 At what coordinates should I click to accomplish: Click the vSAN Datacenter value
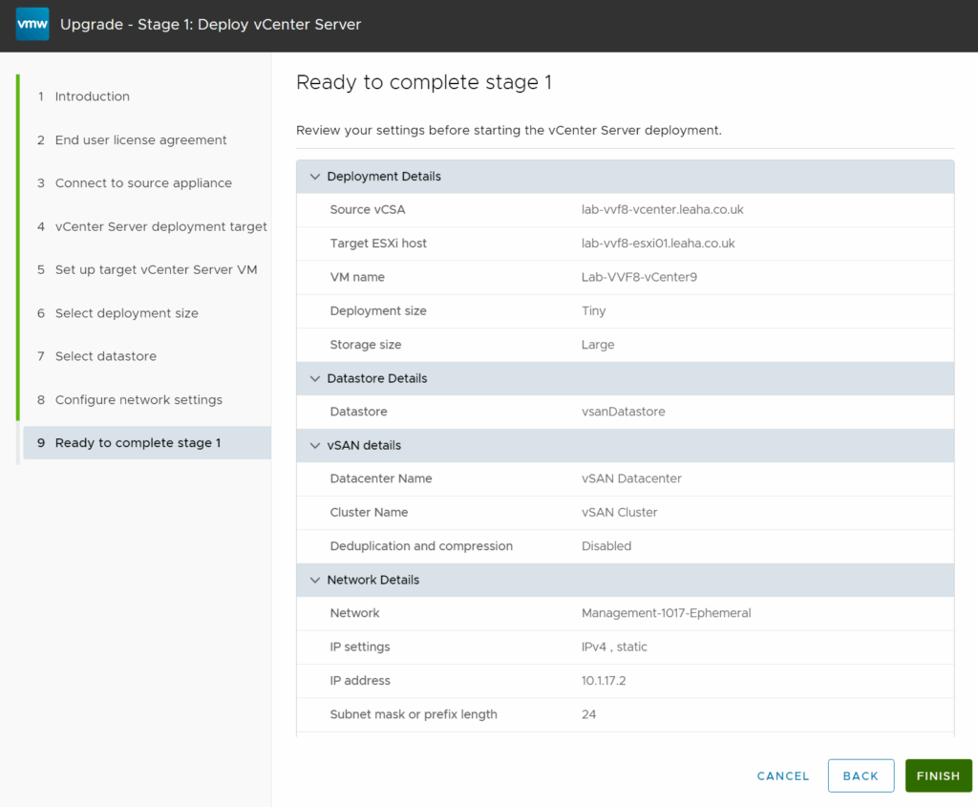(x=631, y=478)
